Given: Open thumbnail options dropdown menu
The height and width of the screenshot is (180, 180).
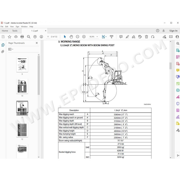Looking at the screenshot, I should [11, 49].
